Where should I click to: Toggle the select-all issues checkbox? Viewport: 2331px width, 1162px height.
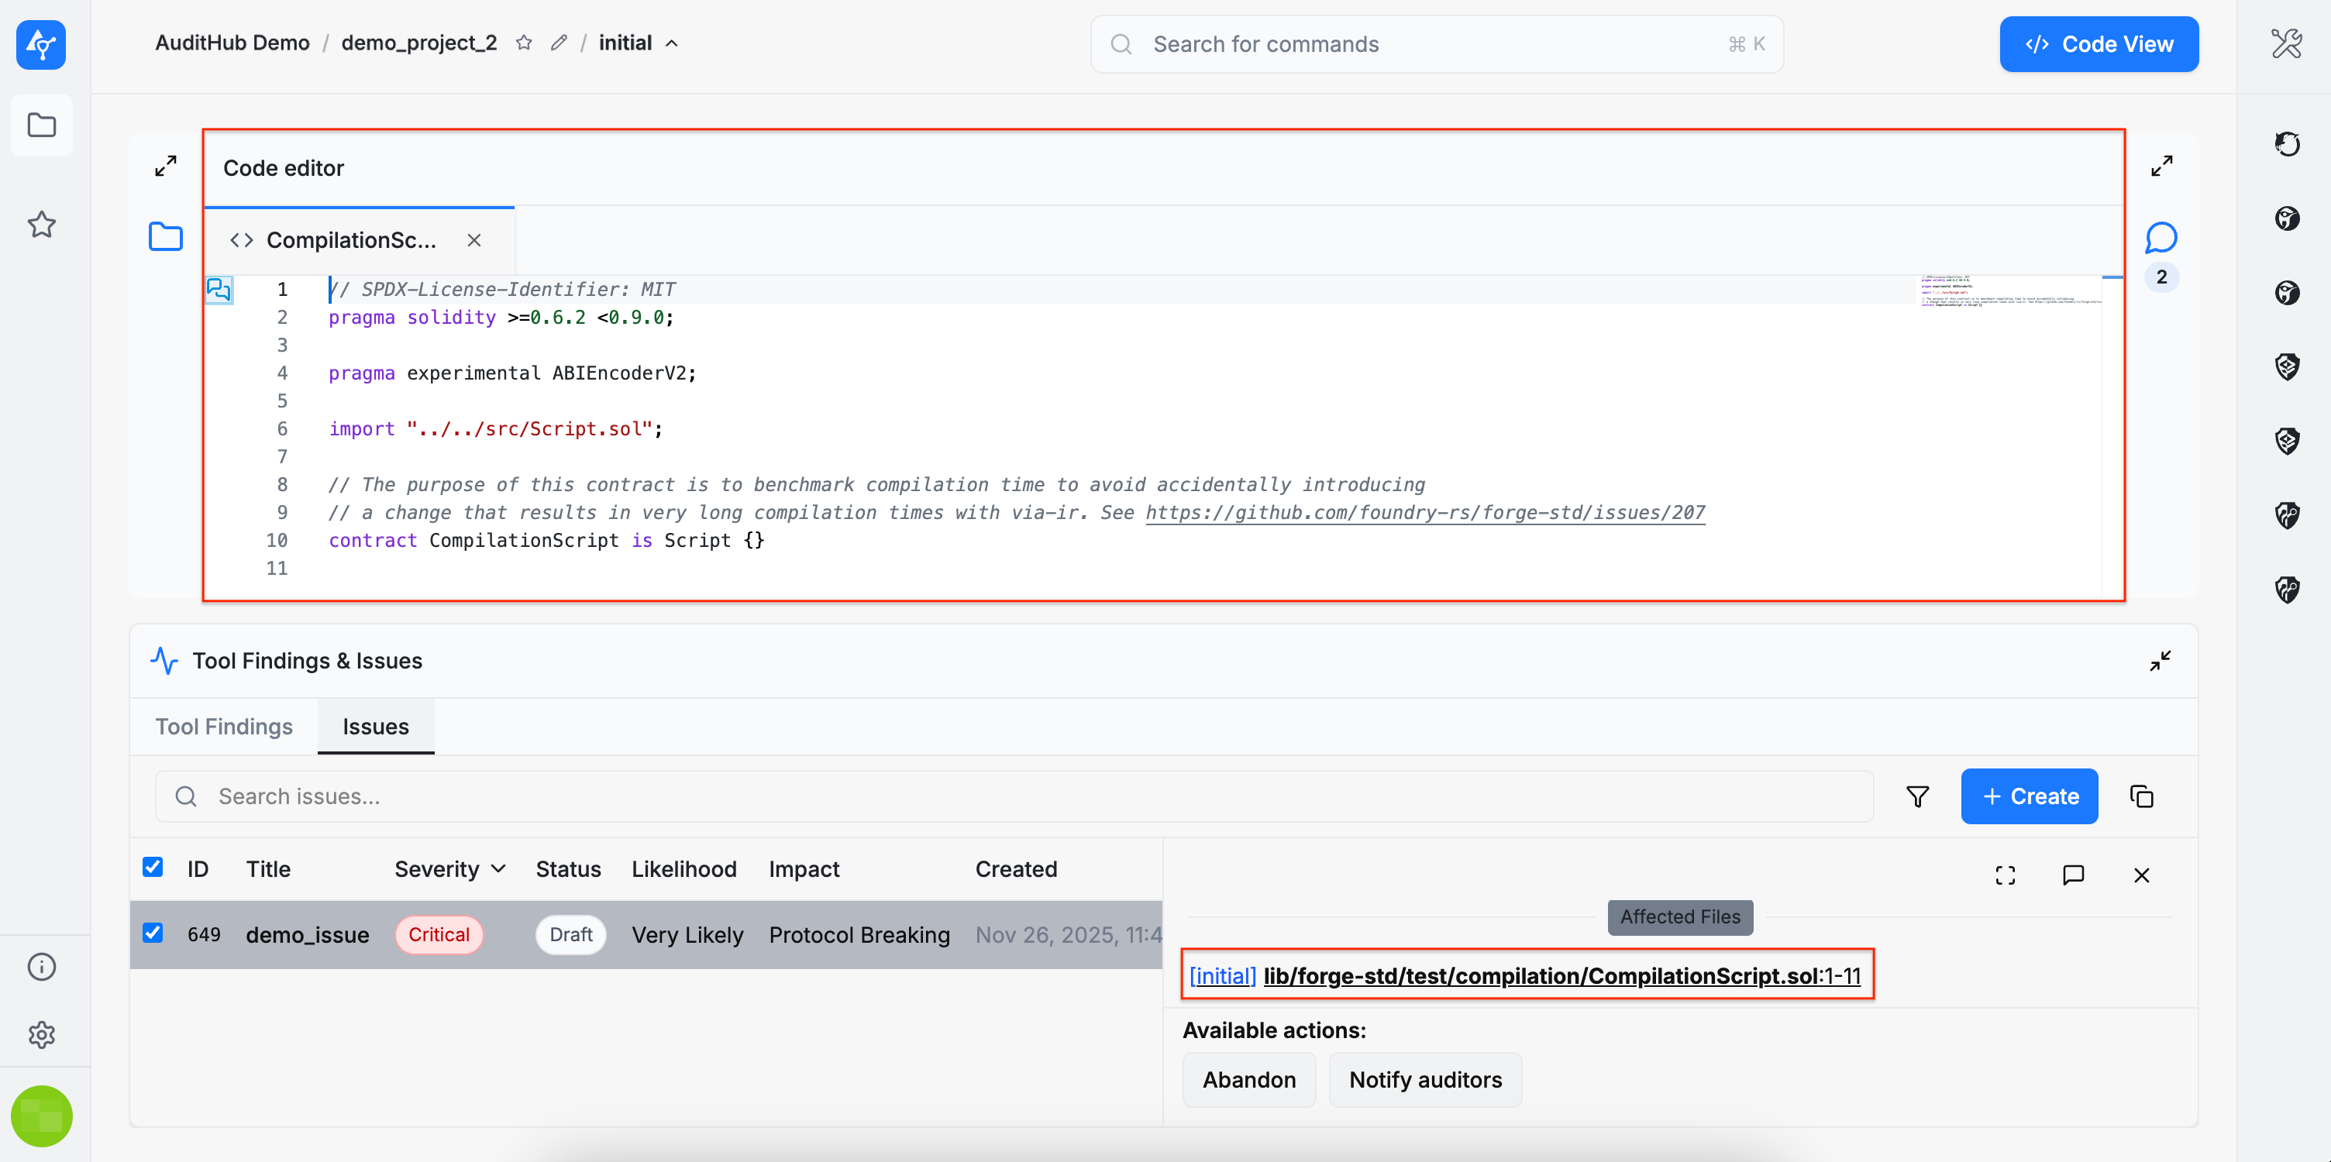pyautogui.click(x=153, y=867)
